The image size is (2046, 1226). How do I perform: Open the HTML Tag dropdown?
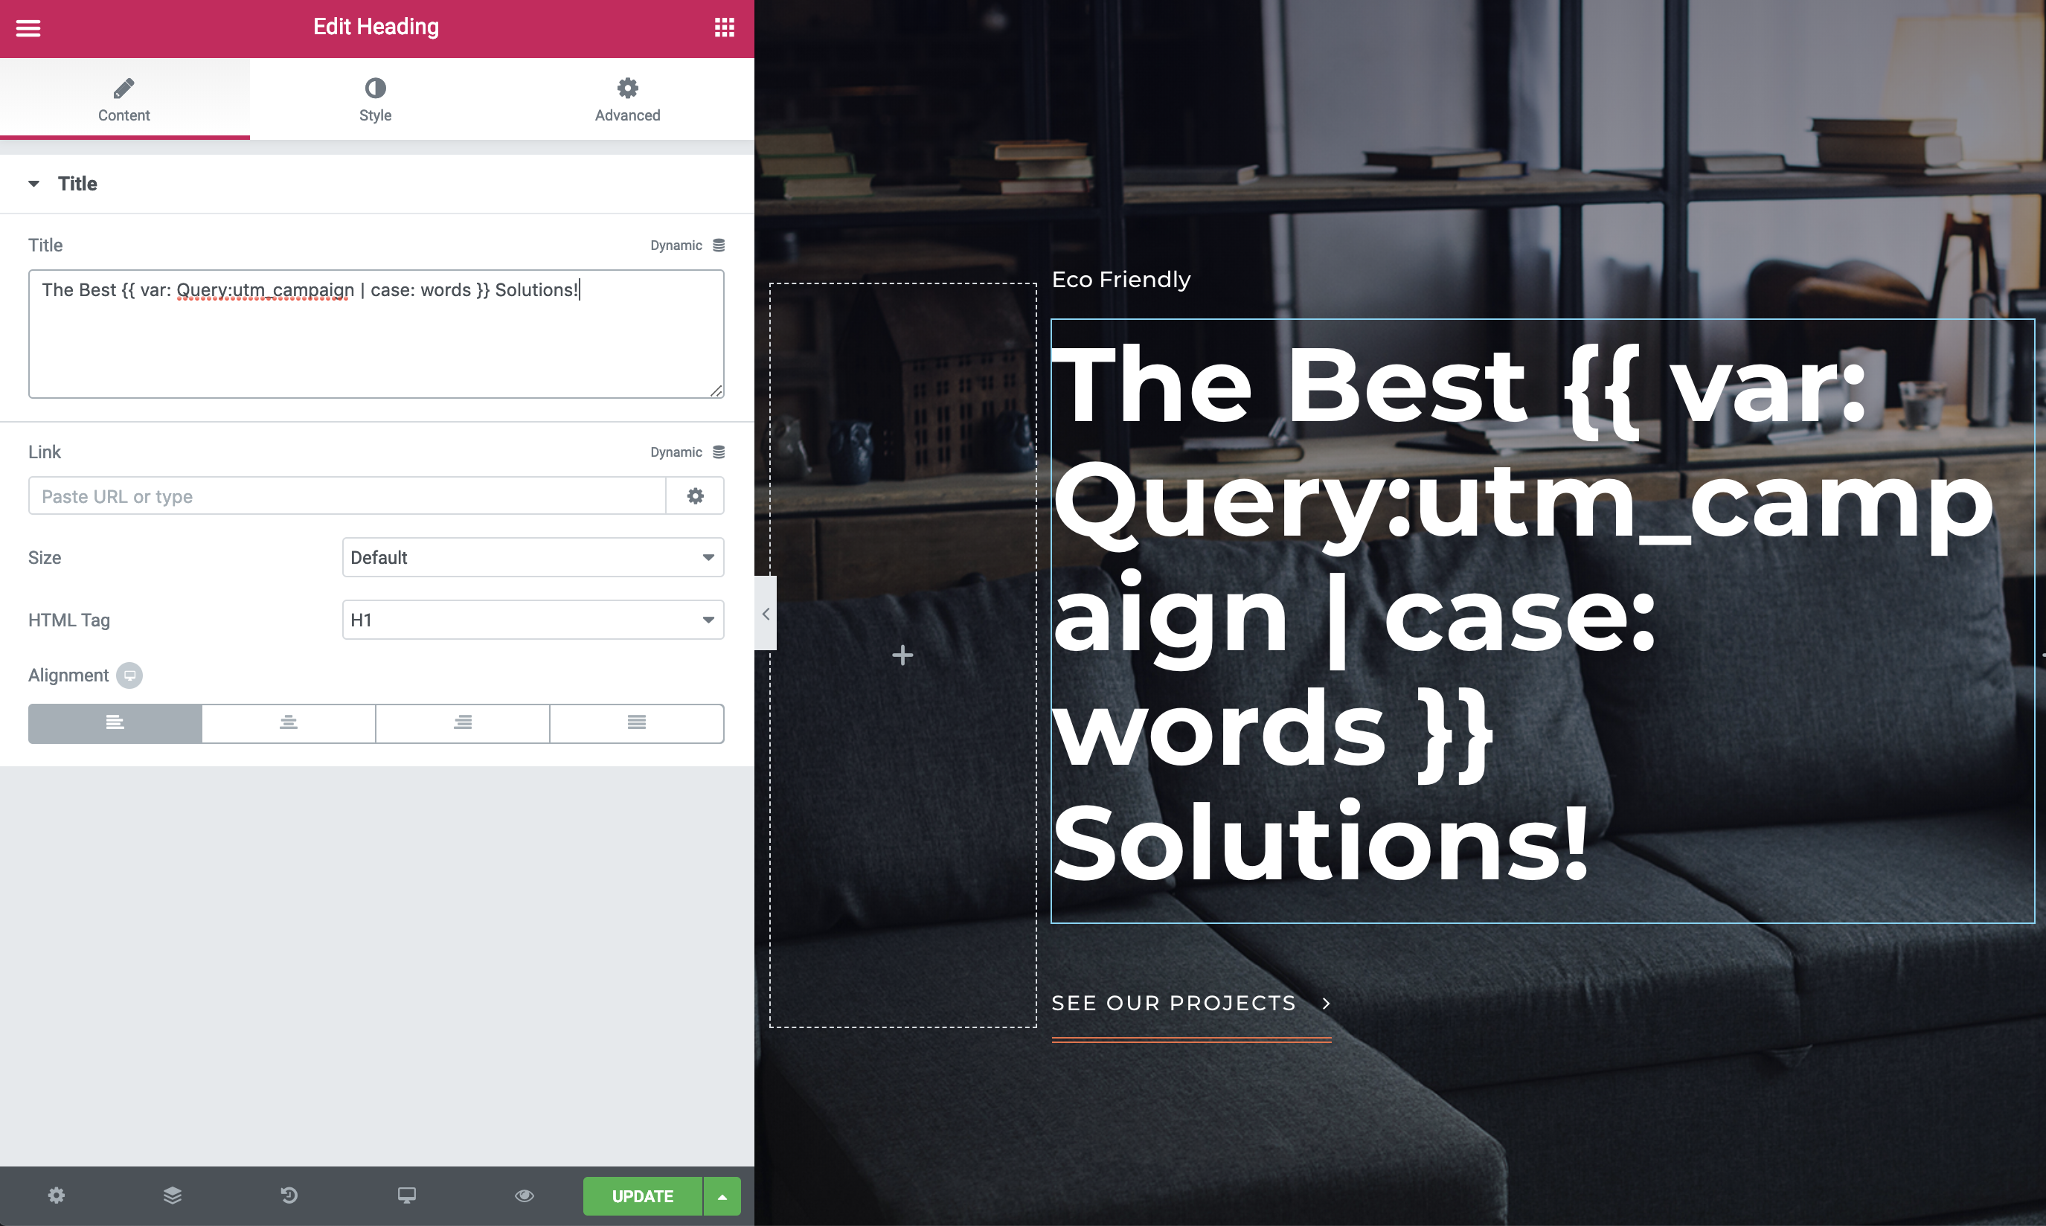[533, 620]
